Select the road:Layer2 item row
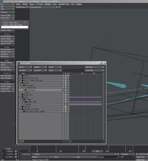148x161 pixels. 40,90
